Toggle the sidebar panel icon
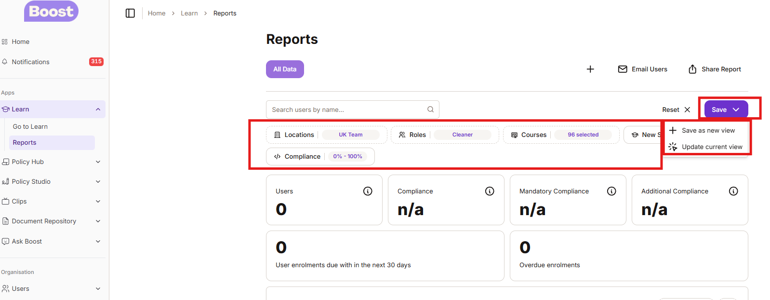Image resolution: width=770 pixels, height=300 pixels. click(x=130, y=13)
